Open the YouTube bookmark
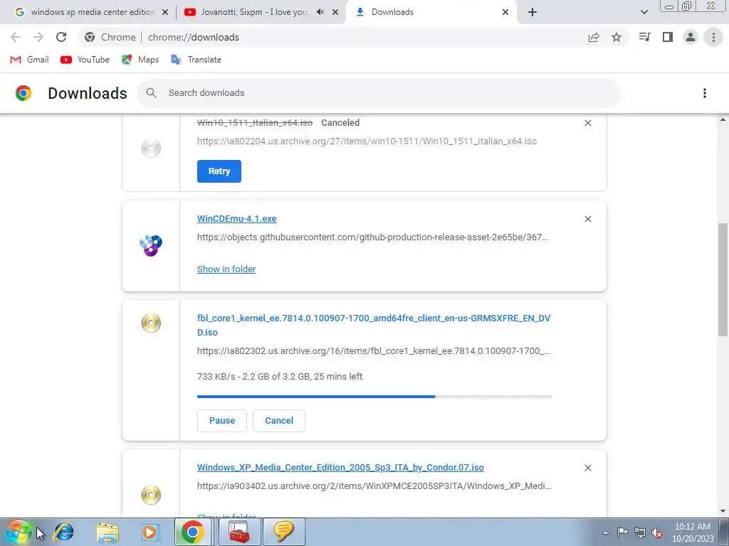The width and height of the screenshot is (729, 546). [x=85, y=60]
